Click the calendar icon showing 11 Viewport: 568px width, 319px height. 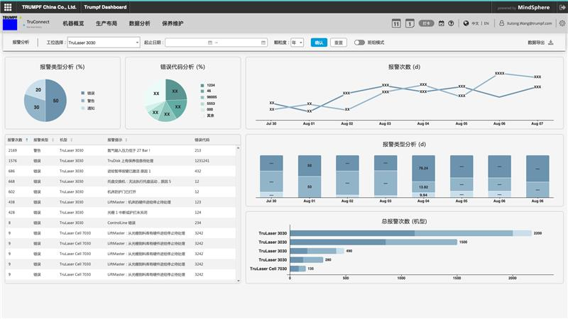[396, 23]
